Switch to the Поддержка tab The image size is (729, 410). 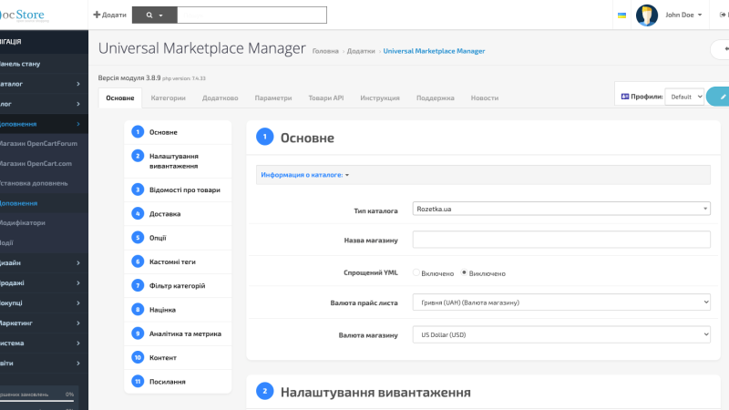point(436,98)
